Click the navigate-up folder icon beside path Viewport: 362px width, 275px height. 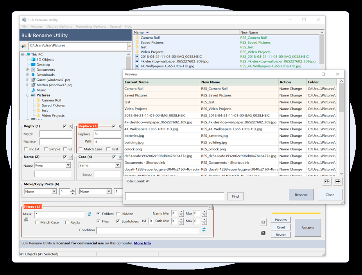click(x=24, y=46)
